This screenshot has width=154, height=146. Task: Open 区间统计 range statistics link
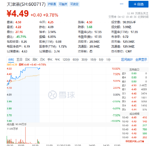point(127,60)
